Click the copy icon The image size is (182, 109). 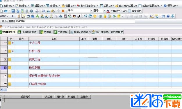44,11
